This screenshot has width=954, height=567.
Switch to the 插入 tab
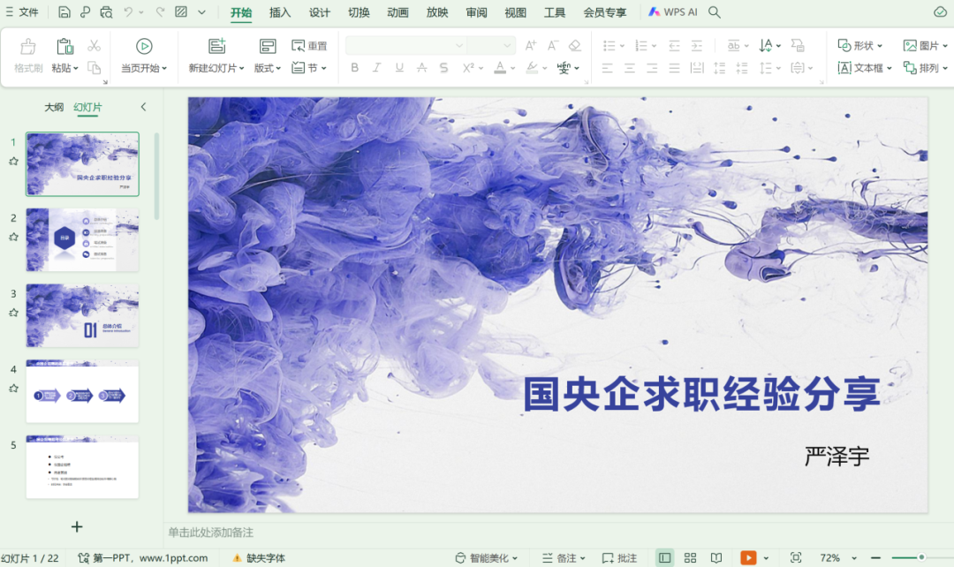[280, 12]
